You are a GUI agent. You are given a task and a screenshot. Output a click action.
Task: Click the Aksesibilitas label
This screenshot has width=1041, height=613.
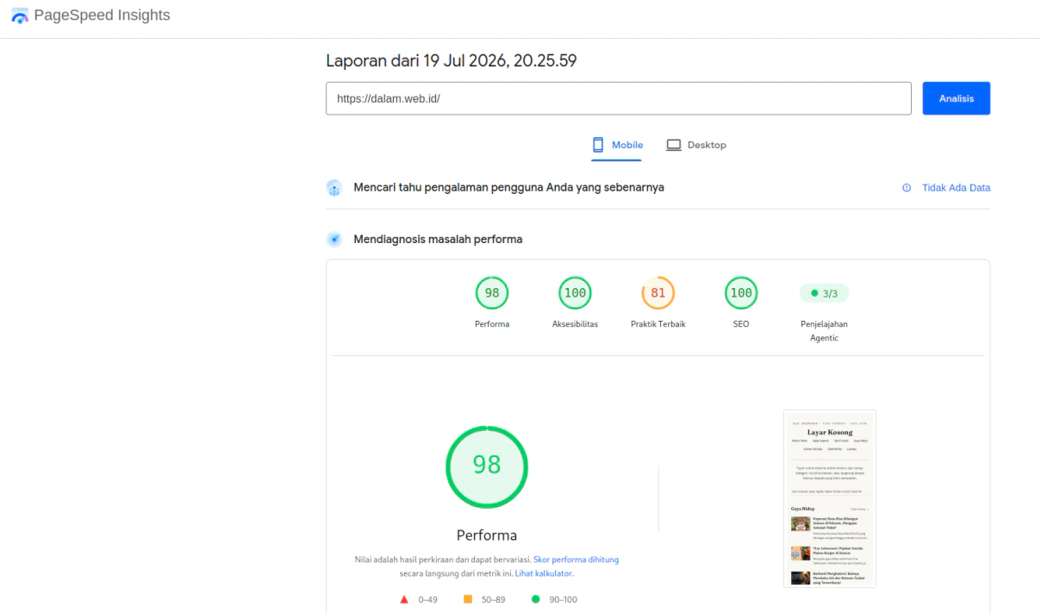point(575,324)
